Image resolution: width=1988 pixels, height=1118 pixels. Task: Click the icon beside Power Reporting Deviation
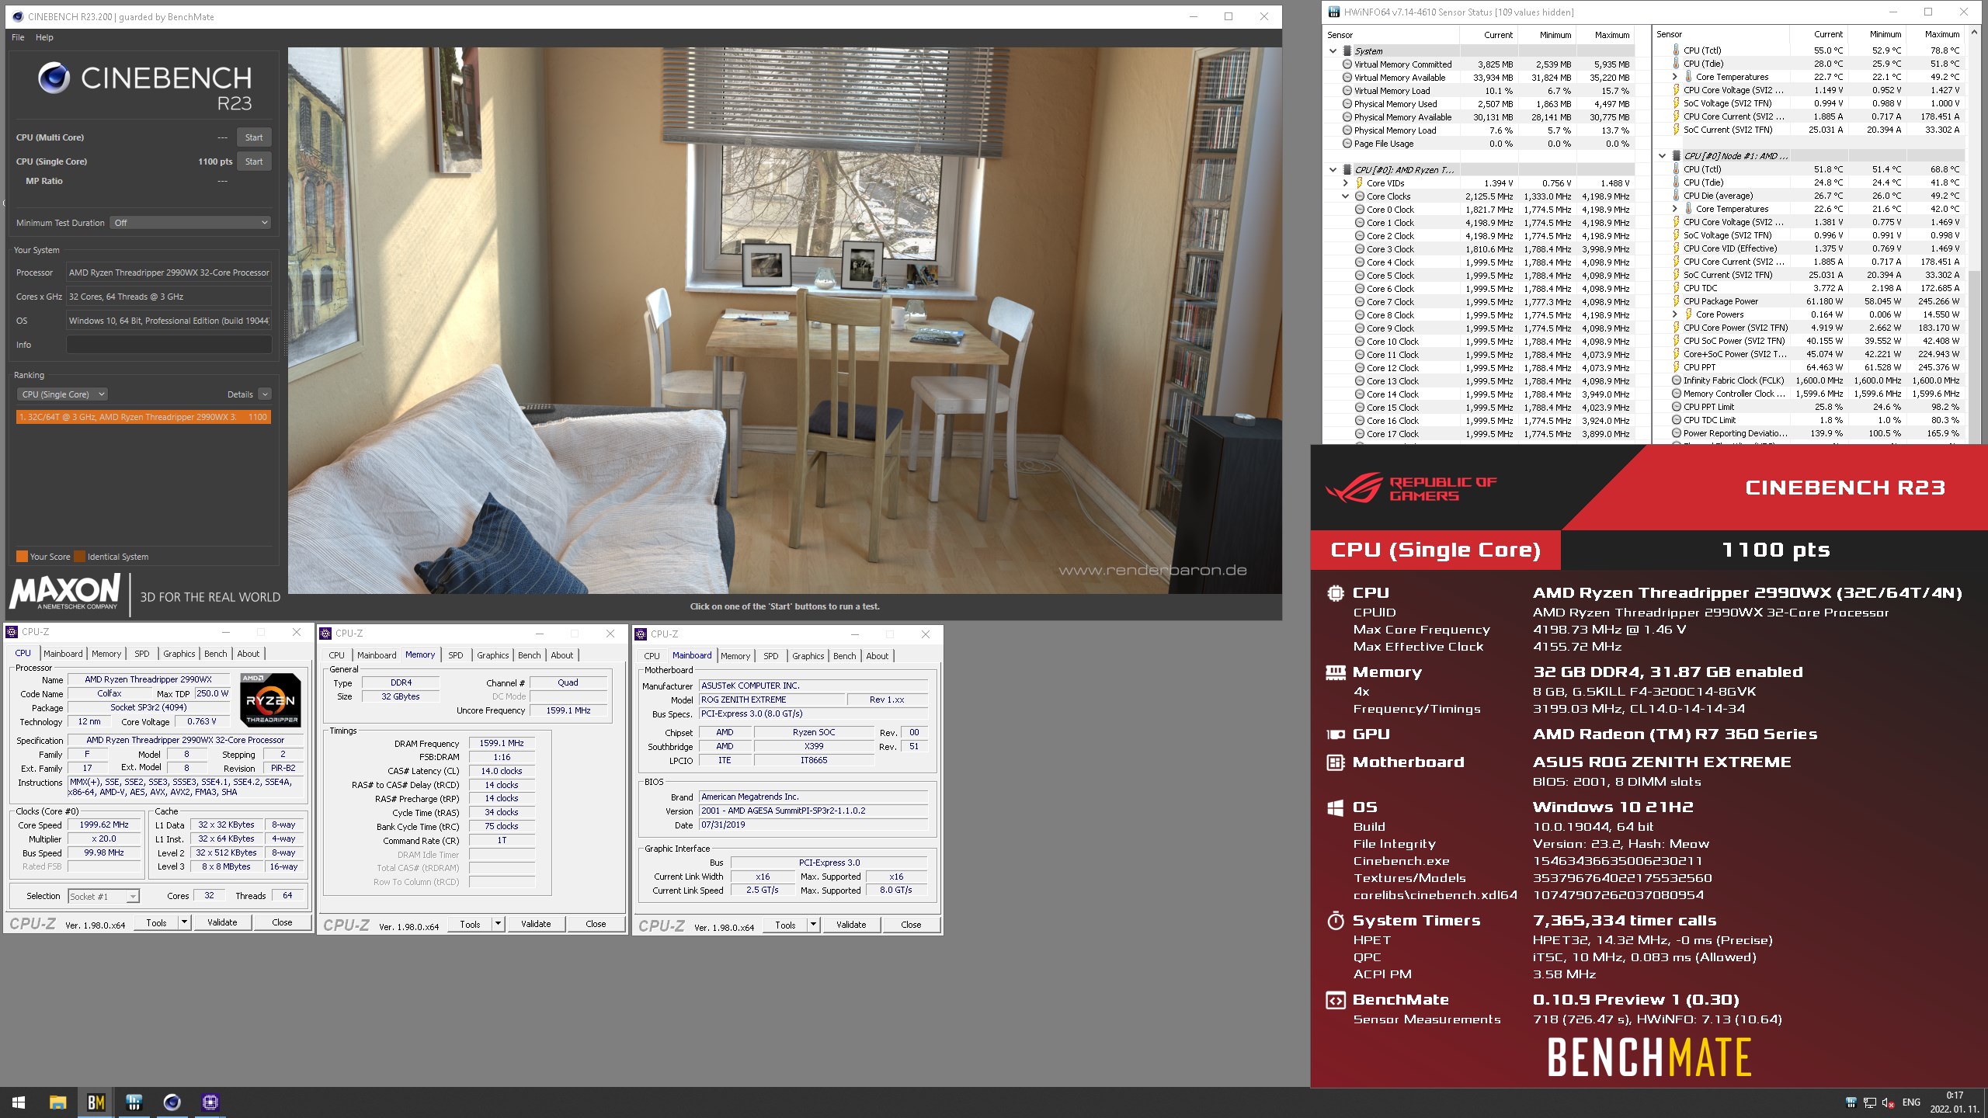pos(1677,433)
